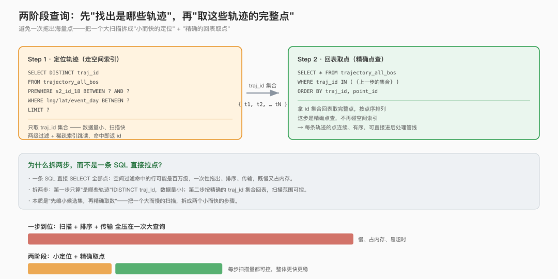Click the orange locate-stage bar
The width and height of the screenshot is (558, 279).
coord(70,269)
